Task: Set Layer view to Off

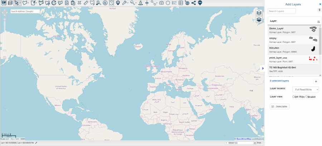Action: 294,97
